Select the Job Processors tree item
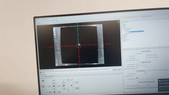This screenshot has width=169, height=95. point(126,40)
